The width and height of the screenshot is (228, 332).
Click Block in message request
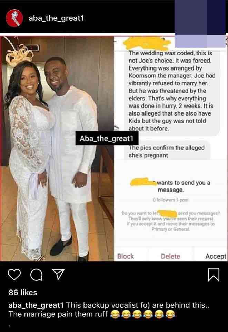click(x=126, y=256)
